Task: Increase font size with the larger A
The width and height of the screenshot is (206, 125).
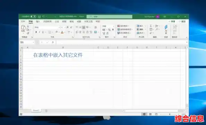Action: point(68,27)
